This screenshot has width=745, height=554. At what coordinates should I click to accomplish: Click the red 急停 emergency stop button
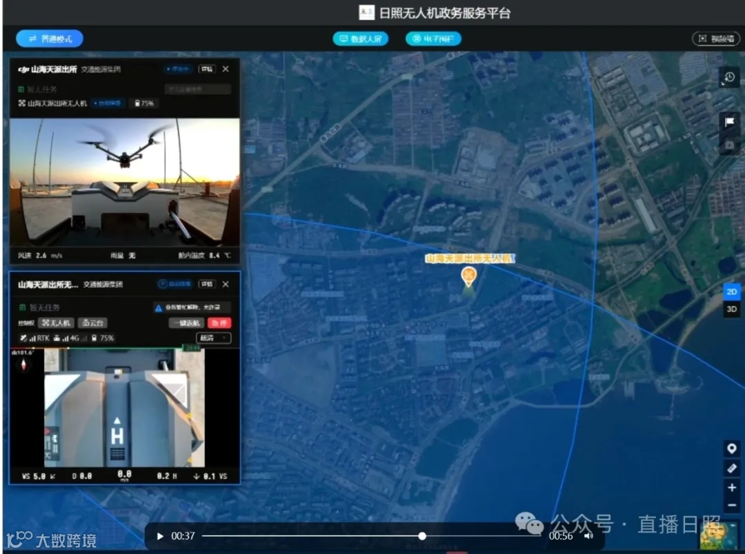219,322
